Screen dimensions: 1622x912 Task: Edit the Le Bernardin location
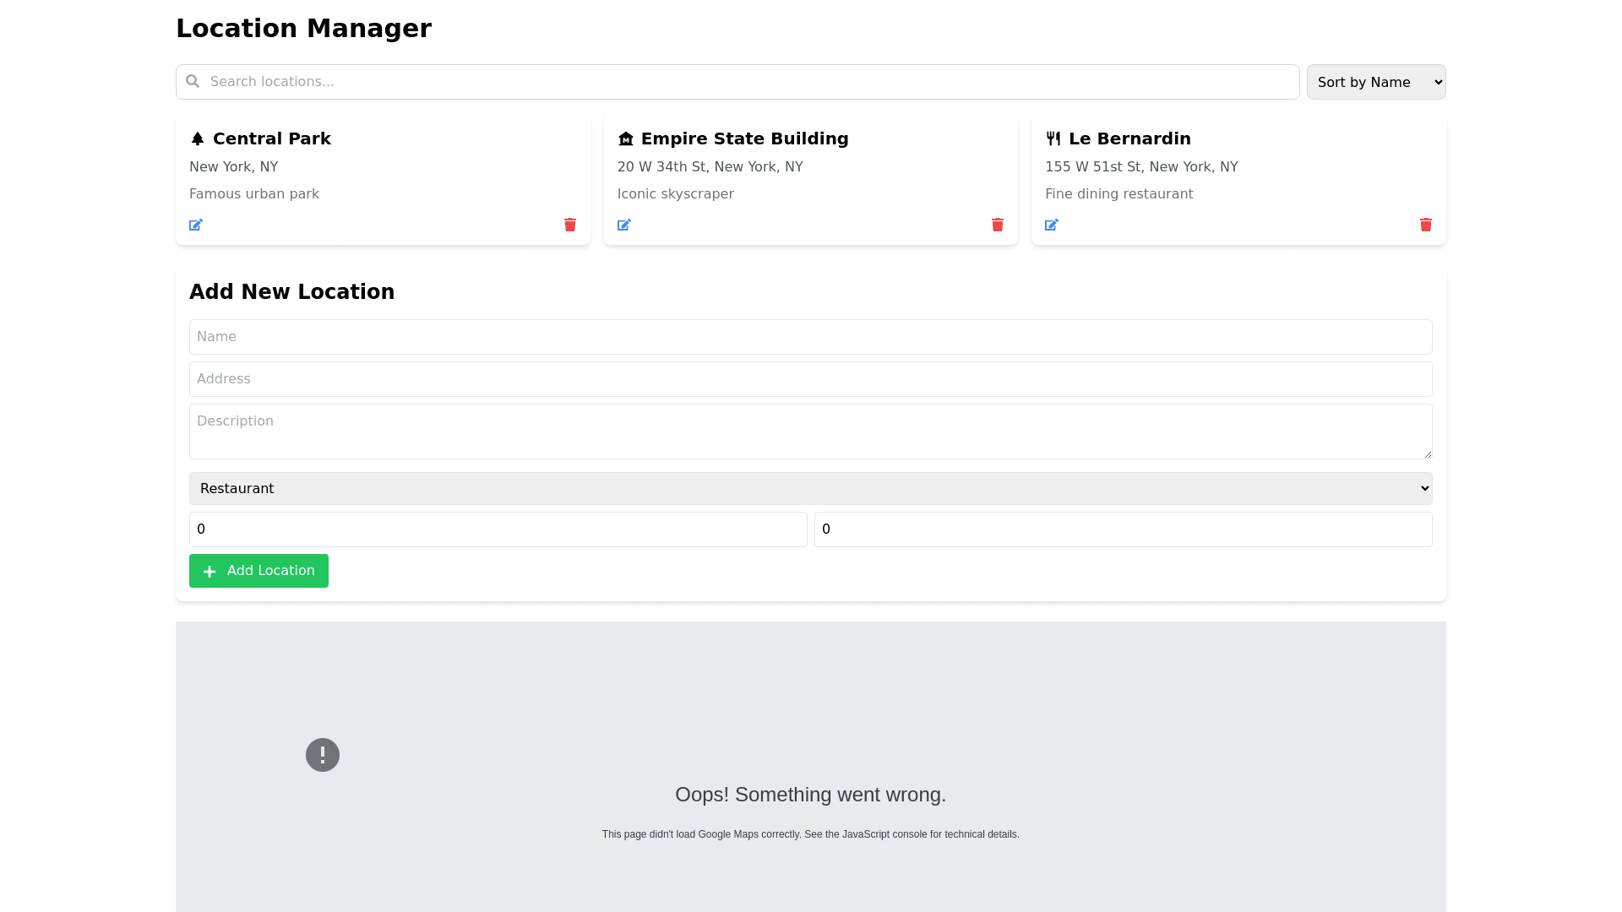click(x=1052, y=225)
